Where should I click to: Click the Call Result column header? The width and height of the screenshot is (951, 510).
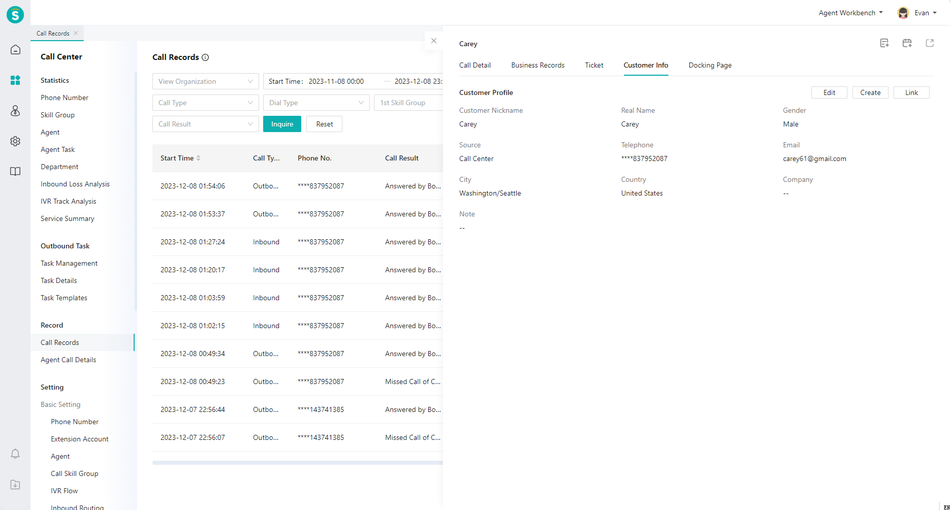point(402,158)
